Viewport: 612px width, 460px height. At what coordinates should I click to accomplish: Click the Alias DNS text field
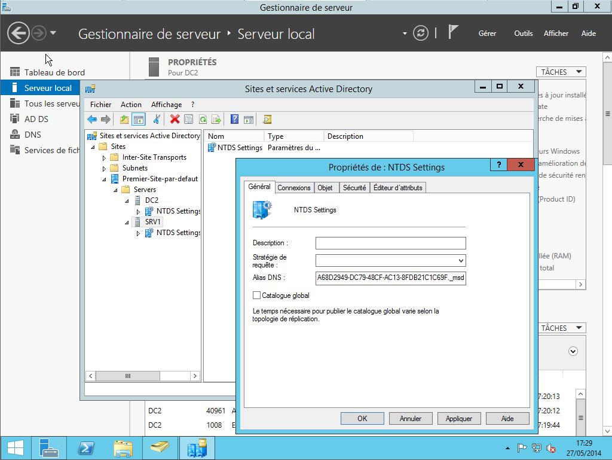tap(391, 278)
